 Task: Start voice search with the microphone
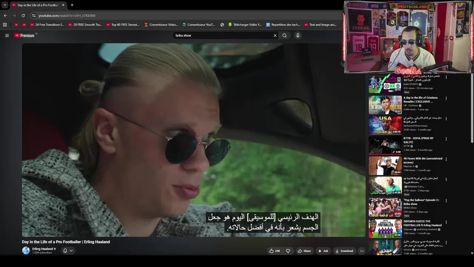pyautogui.click(x=298, y=36)
